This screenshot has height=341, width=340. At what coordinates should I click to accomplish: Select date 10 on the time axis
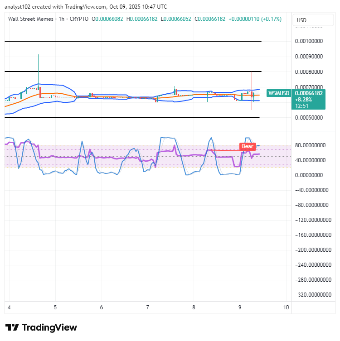tap(286, 307)
